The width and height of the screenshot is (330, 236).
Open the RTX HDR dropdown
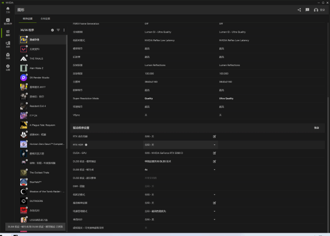[x=180, y=145]
